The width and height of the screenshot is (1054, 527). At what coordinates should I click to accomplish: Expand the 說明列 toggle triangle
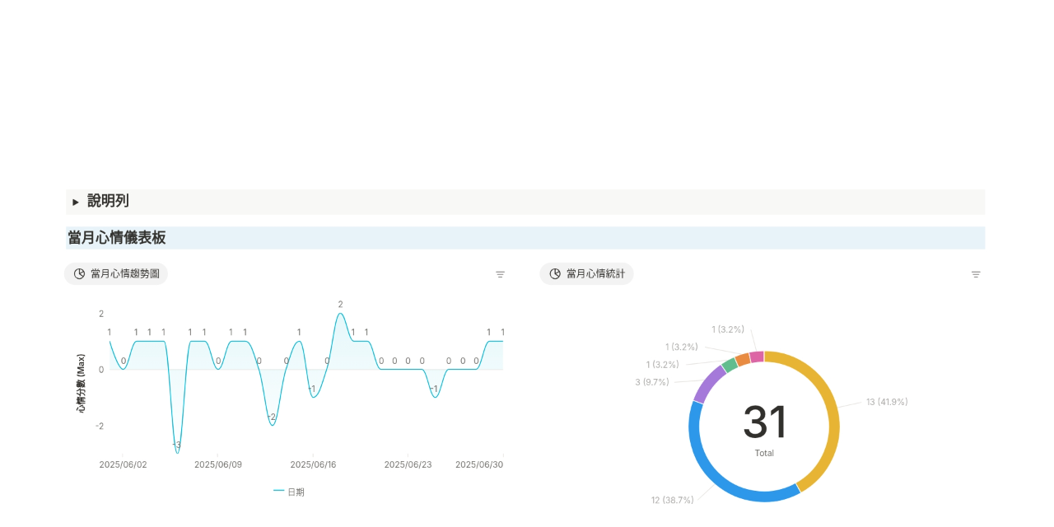tap(76, 202)
